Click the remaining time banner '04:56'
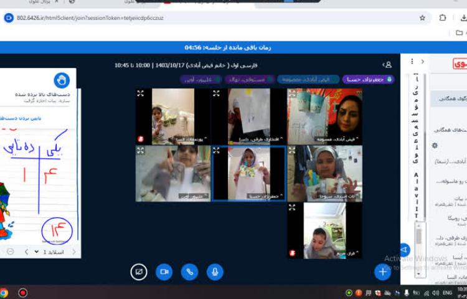This screenshot has width=467, height=299. click(x=228, y=47)
